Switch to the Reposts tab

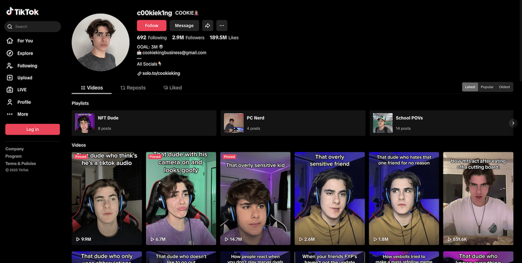click(x=133, y=88)
